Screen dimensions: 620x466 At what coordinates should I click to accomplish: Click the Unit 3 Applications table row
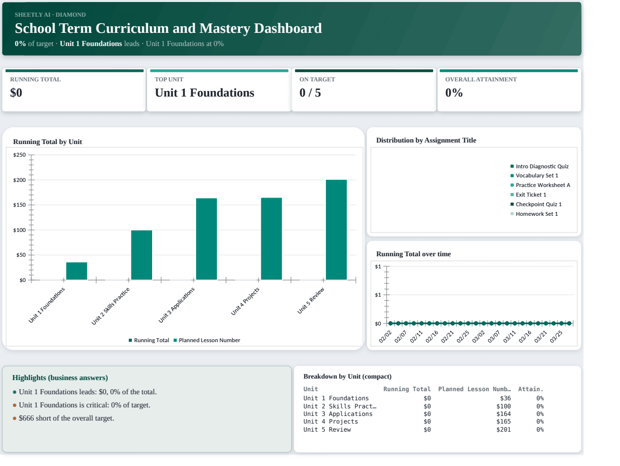pos(423,414)
